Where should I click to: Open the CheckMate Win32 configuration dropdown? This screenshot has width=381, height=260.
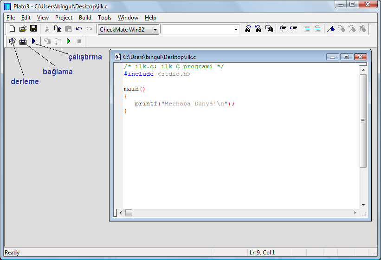[129, 29]
